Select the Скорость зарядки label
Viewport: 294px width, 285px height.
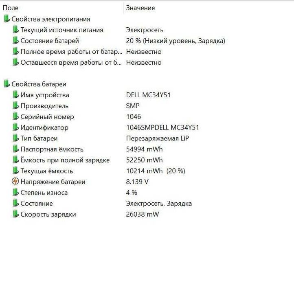48,215
